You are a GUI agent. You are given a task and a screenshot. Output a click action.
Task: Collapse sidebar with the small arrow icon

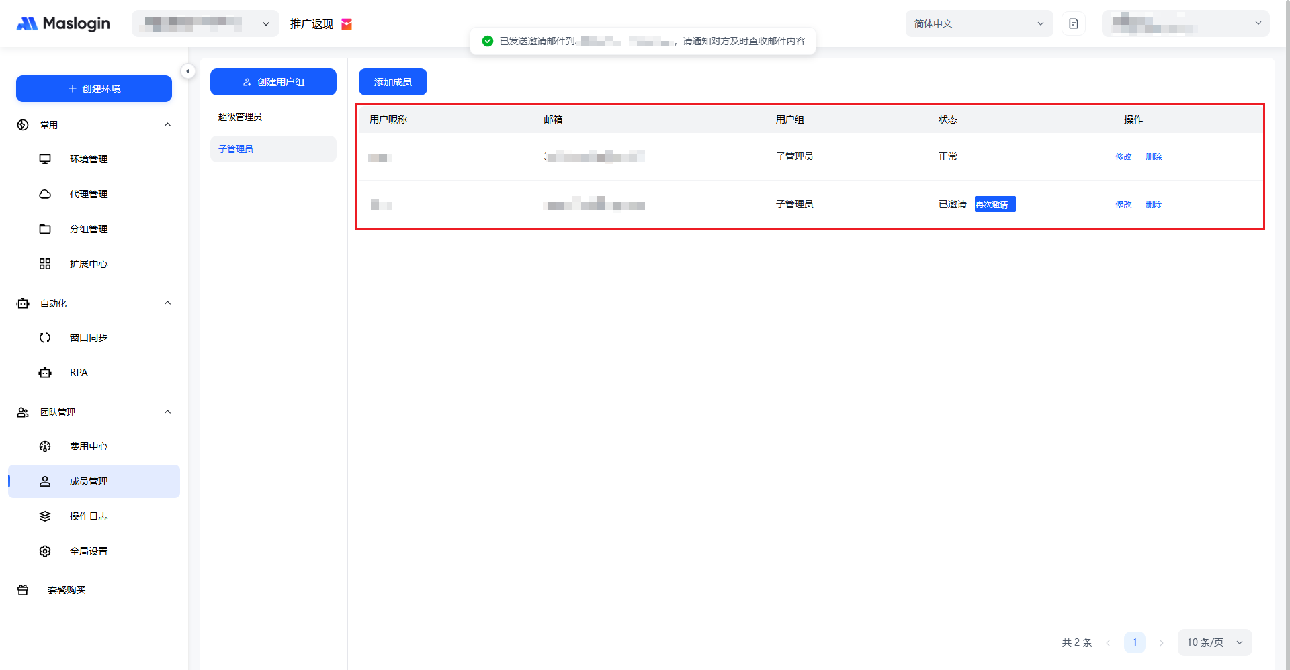click(188, 71)
